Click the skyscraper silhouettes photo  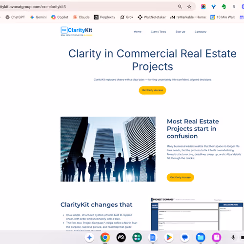point(108,149)
